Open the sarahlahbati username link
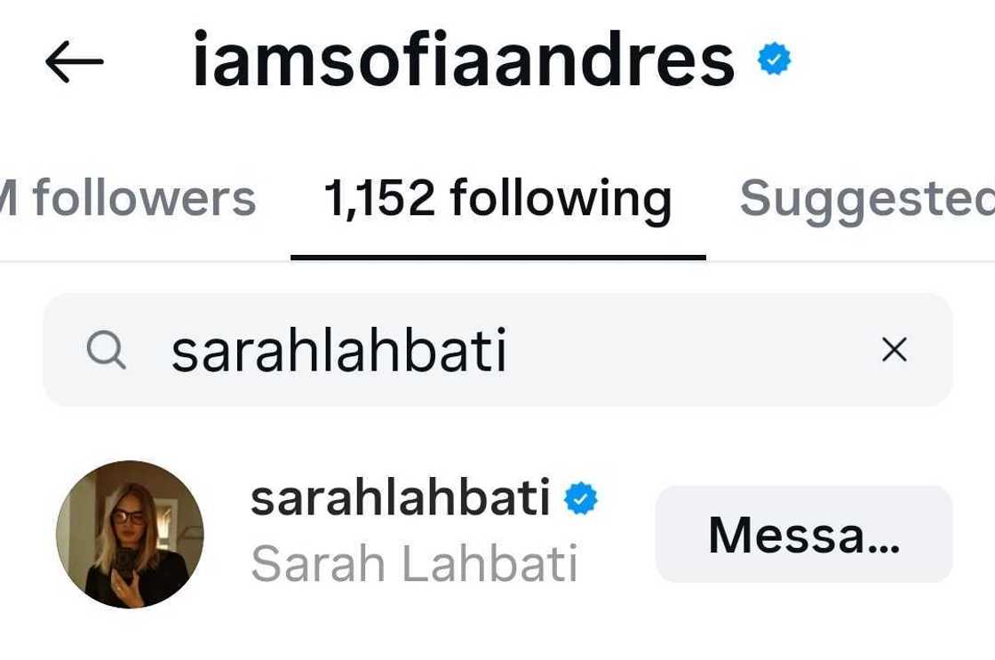This screenshot has width=995, height=660. 400,498
